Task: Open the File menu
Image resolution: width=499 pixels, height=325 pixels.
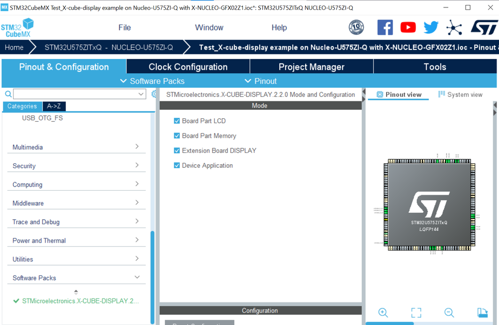Action: (124, 27)
